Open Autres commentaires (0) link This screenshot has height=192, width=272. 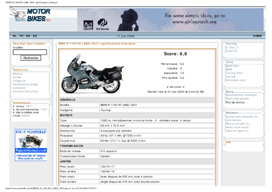click(241, 117)
